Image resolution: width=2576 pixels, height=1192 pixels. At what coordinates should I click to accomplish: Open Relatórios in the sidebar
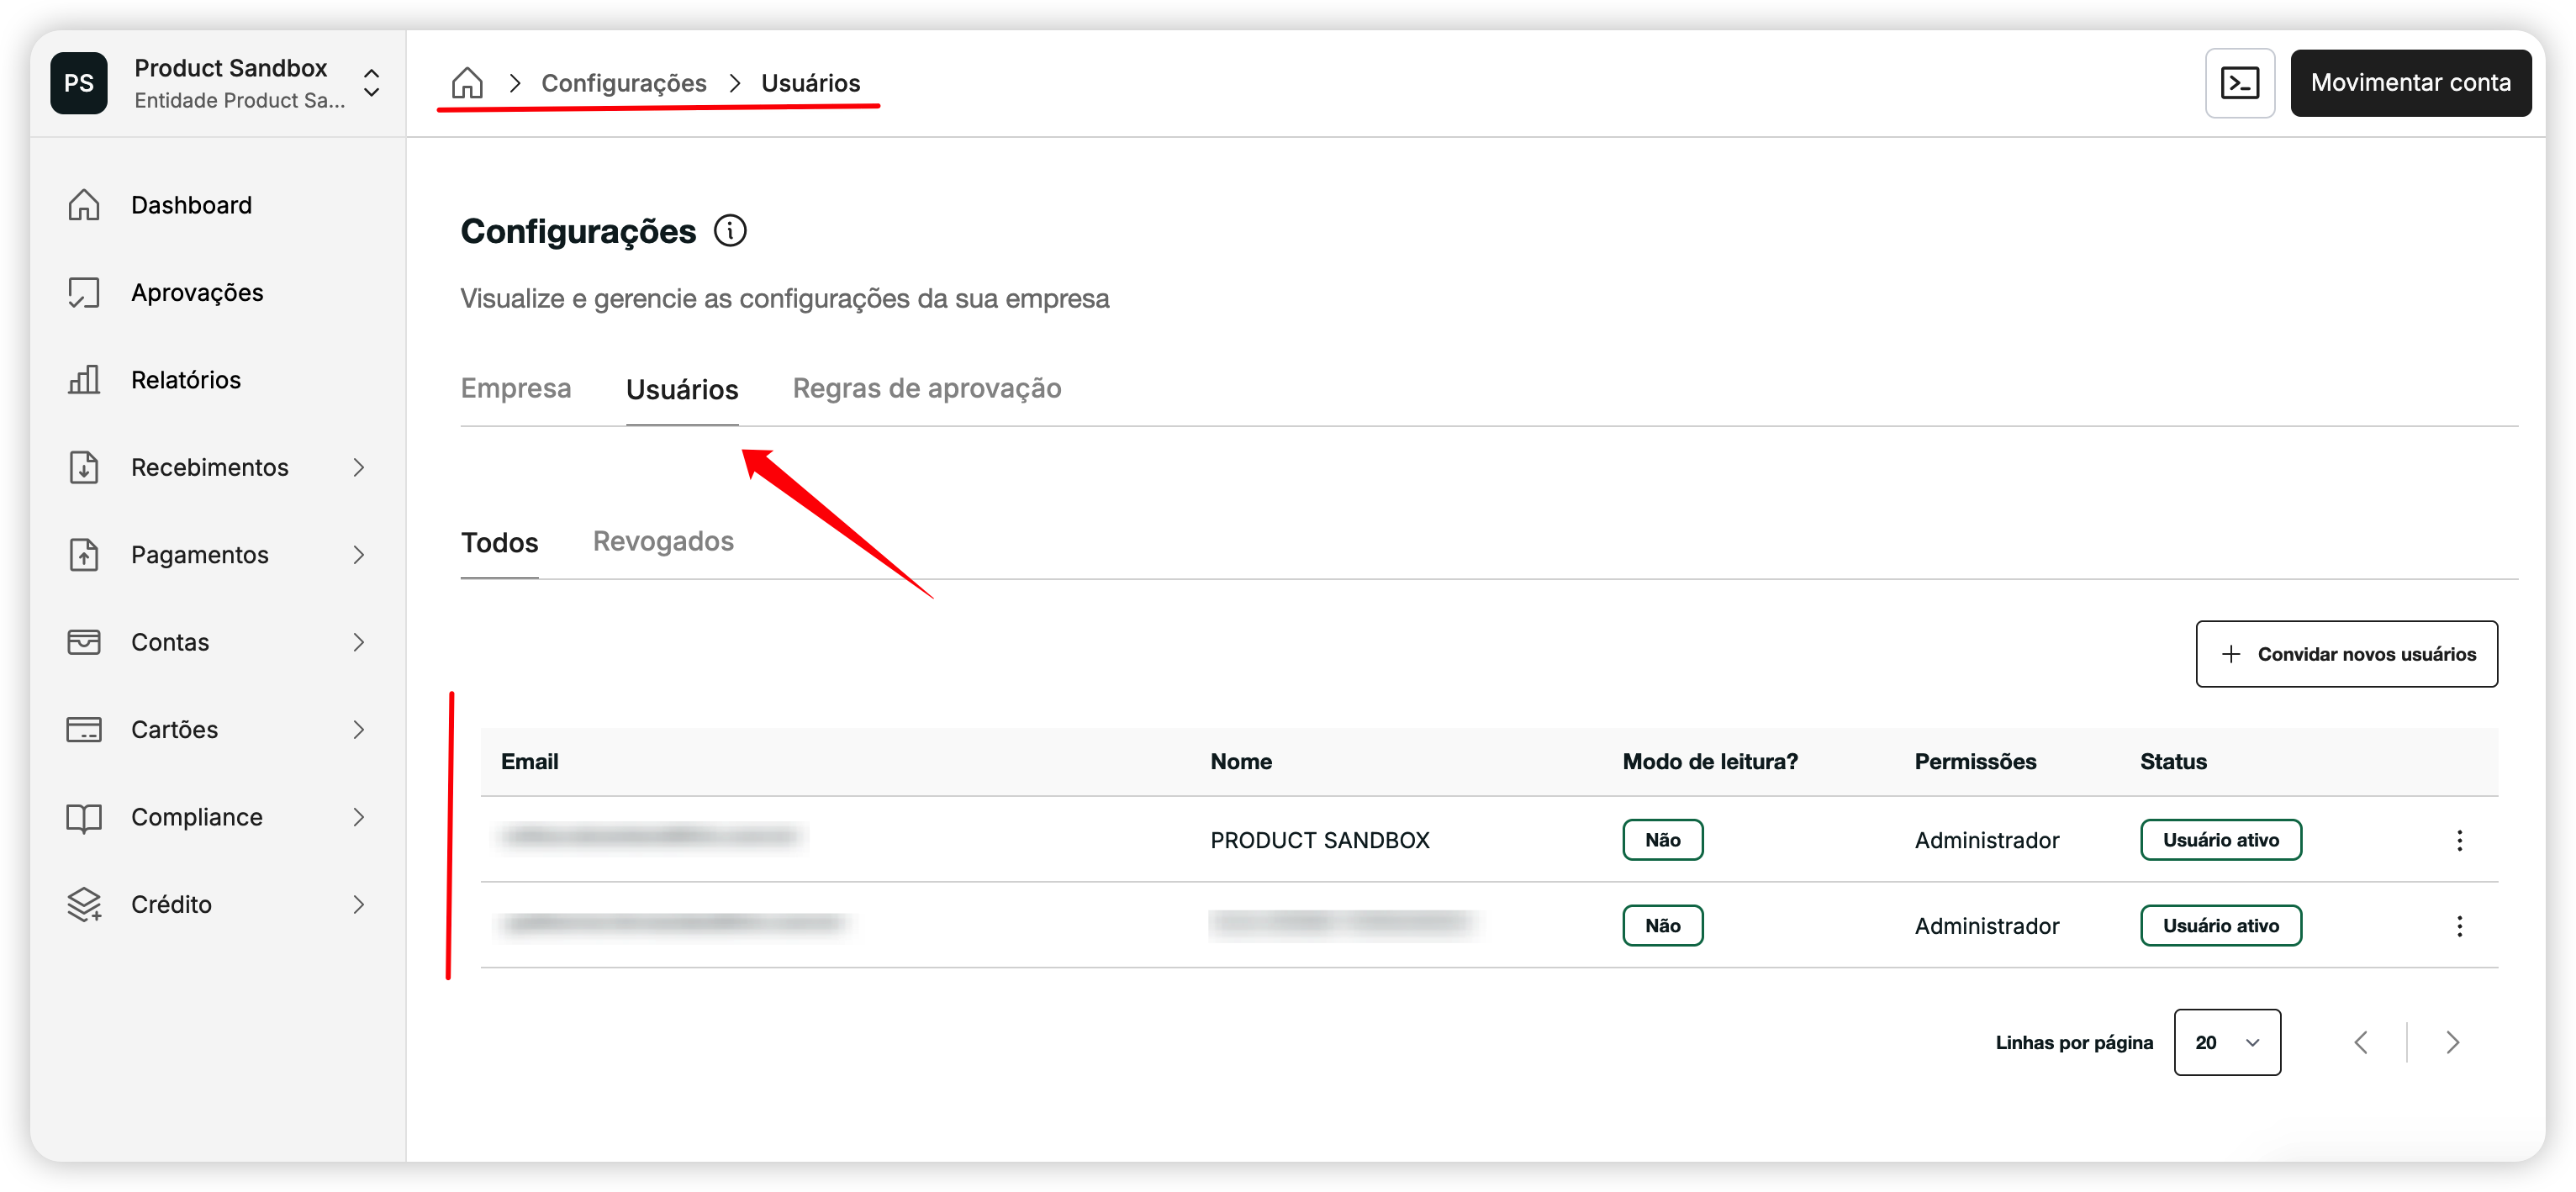tap(186, 380)
